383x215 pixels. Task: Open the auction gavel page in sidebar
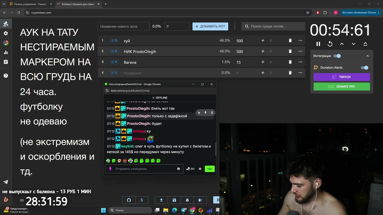6,24
